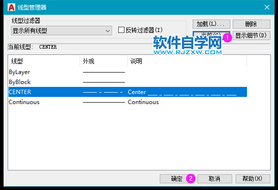
Task: Click the 说明 column header
Action: [187, 61]
